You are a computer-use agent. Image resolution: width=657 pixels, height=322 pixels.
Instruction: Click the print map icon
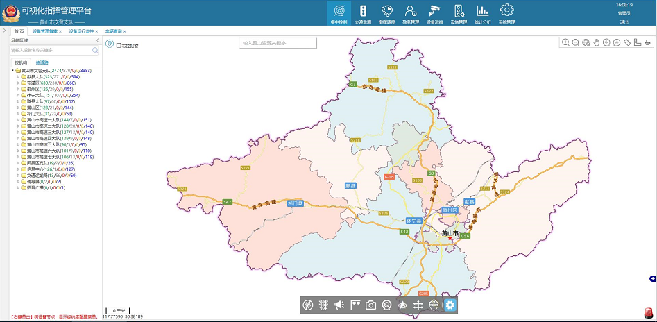(x=647, y=42)
